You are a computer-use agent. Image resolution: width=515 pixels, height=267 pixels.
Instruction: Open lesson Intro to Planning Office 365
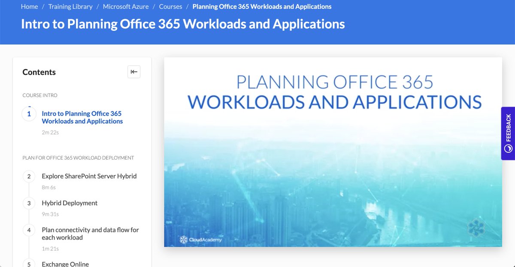click(82, 117)
